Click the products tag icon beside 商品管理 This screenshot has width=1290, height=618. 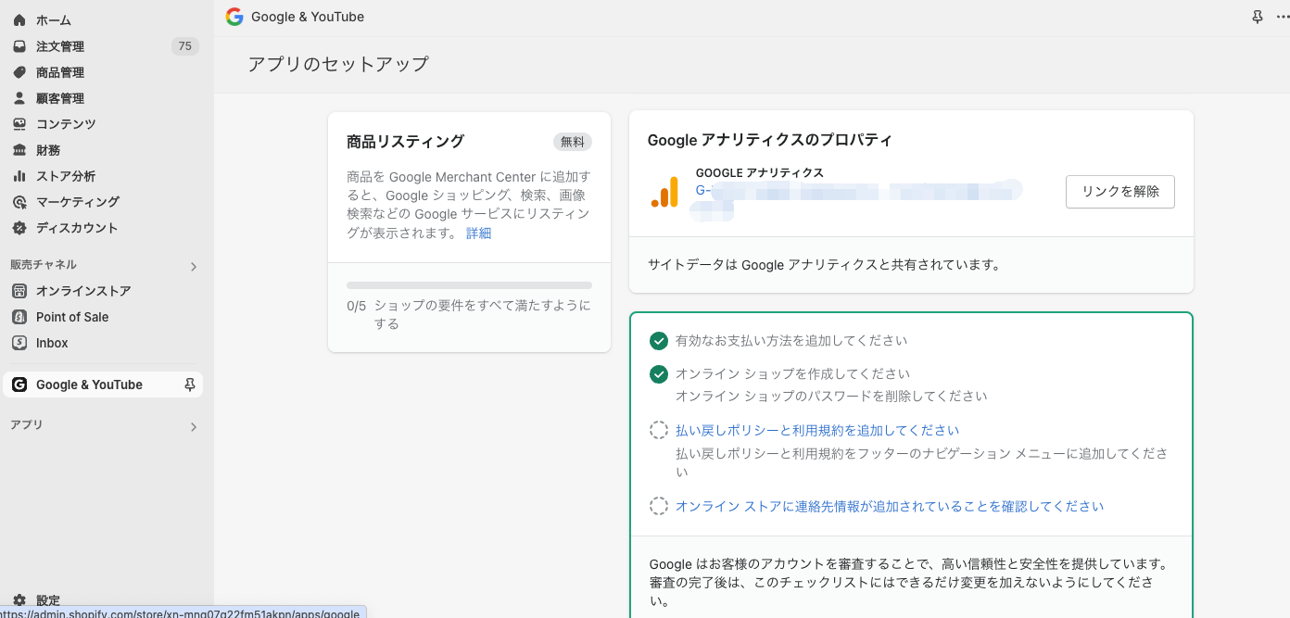tap(19, 72)
